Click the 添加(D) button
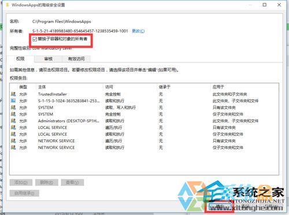The image size is (289, 215). (21, 182)
